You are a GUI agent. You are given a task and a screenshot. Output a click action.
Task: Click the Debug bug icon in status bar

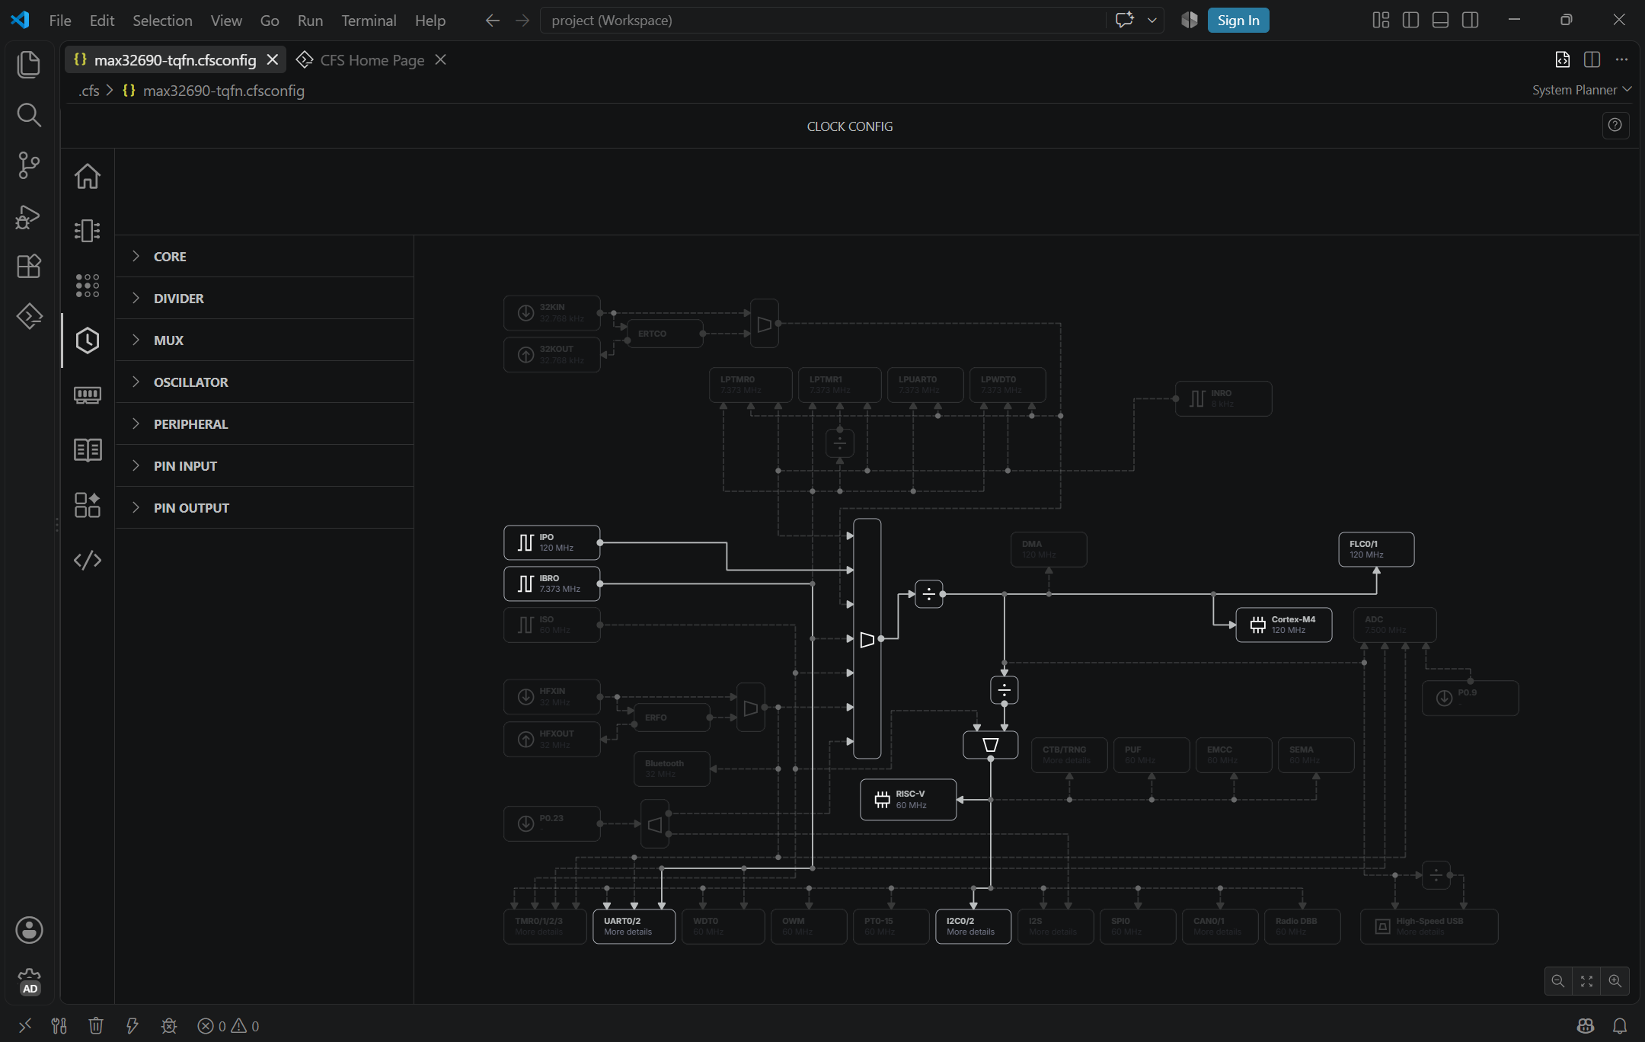click(x=169, y=1026)
